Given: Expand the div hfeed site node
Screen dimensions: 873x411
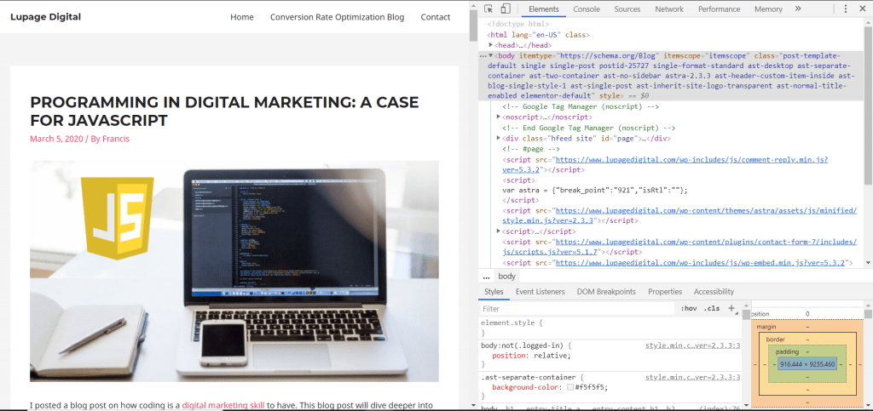Looking at the screenshot, I should click(498, 139).
